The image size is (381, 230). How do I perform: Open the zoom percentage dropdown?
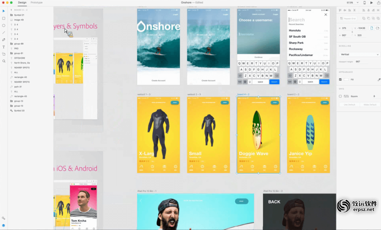coord(358,3)
